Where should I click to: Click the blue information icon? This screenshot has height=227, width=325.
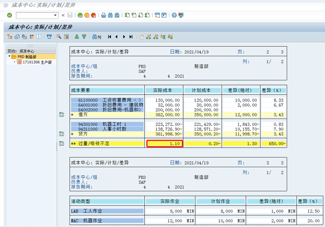coord(39,37)
